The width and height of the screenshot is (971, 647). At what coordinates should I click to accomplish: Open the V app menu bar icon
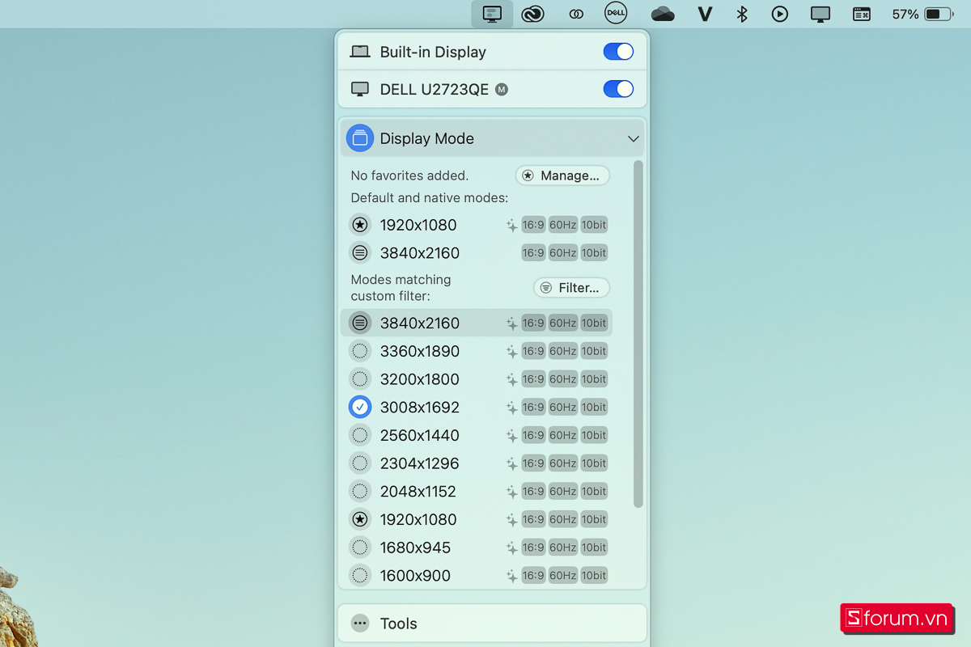pyautogui.click(x=705, y=14)
